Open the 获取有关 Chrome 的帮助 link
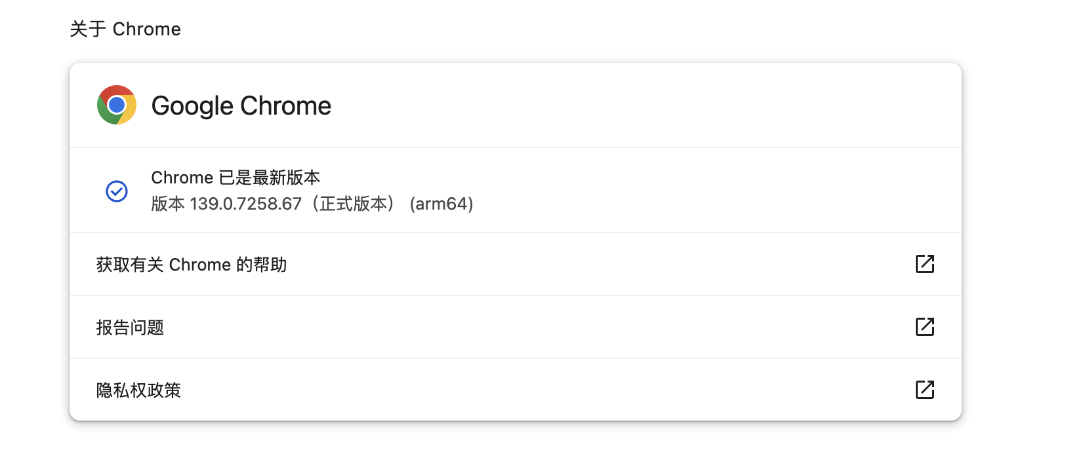The height and width of the screenshot is (452, 1085). coord(191,265)
